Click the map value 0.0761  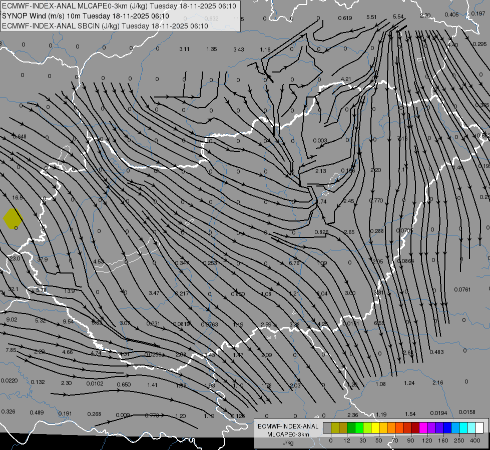point(462,289)
